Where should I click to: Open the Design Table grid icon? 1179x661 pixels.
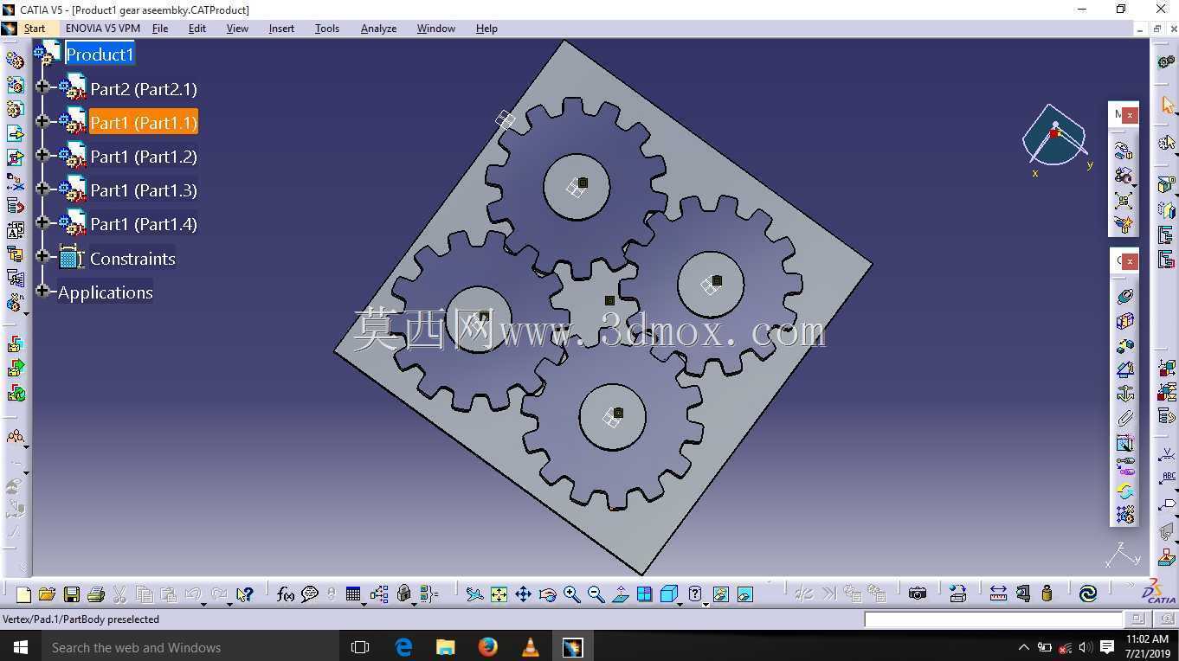pos(352,594)
